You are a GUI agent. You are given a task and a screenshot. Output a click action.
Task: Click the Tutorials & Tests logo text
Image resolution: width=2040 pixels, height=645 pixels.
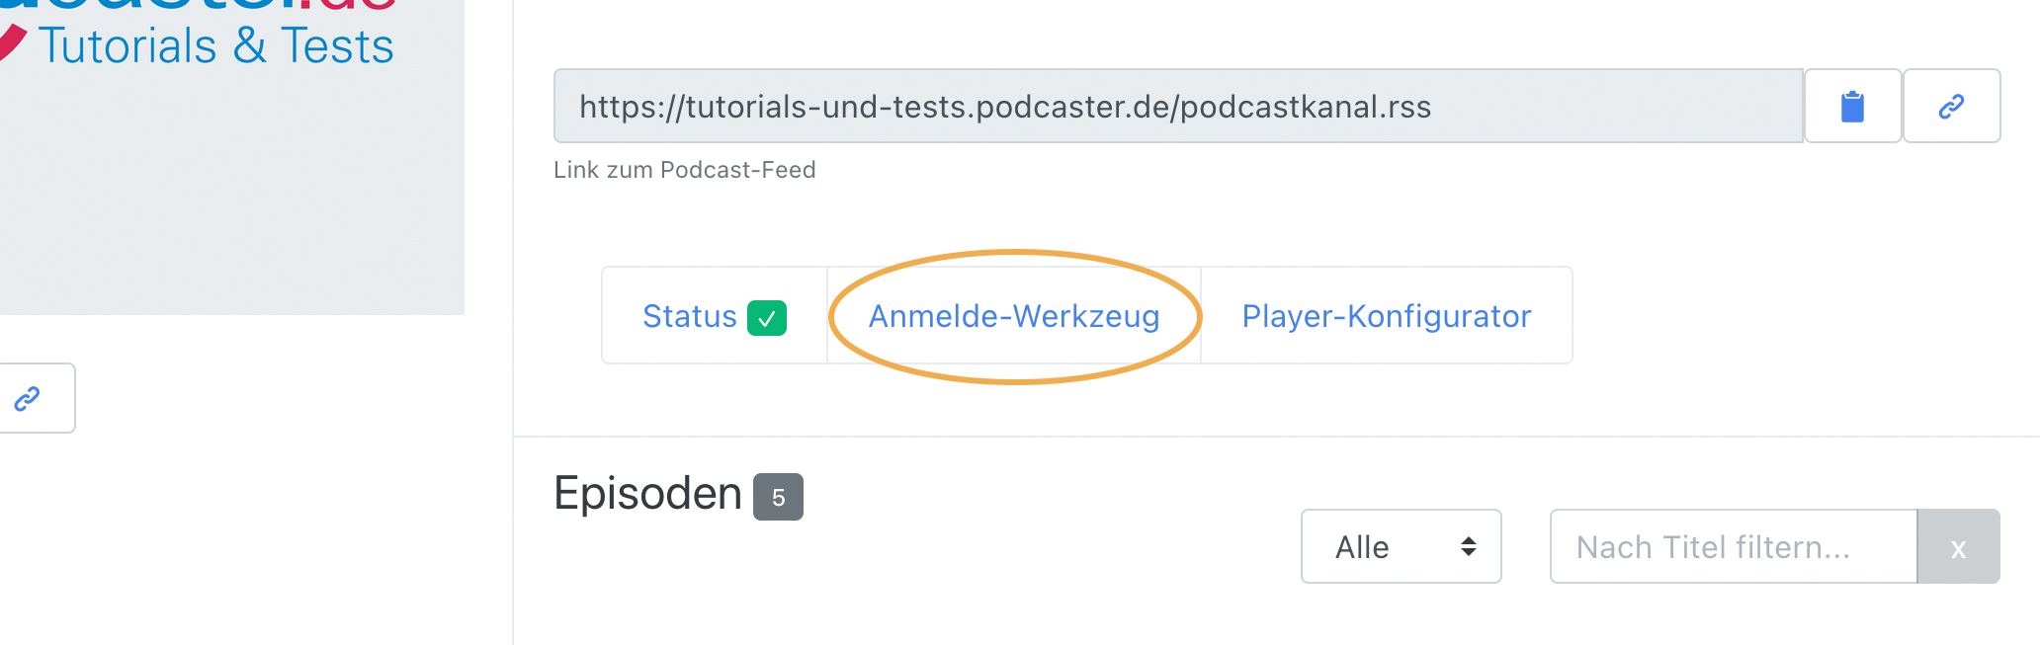click(x=216, y=46)
